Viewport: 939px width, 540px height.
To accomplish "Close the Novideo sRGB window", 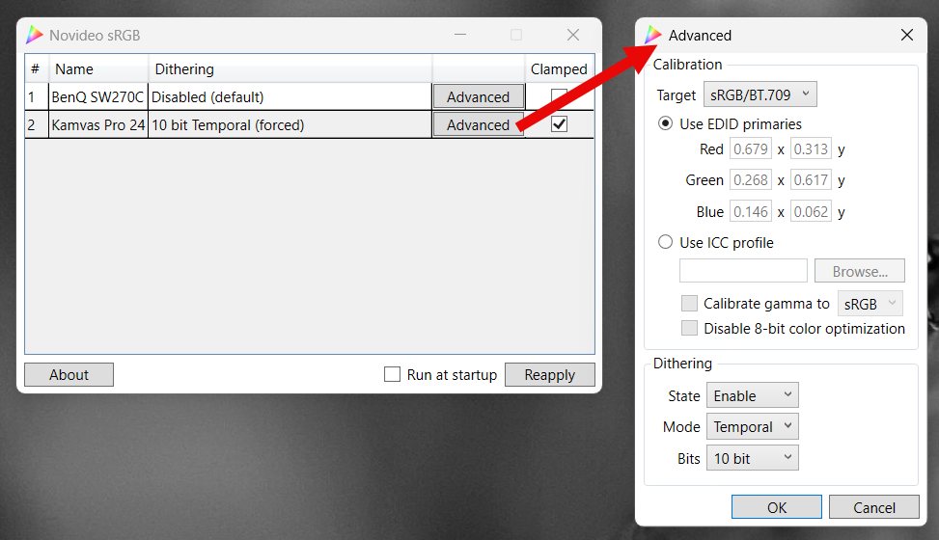I will click(573, 36).
